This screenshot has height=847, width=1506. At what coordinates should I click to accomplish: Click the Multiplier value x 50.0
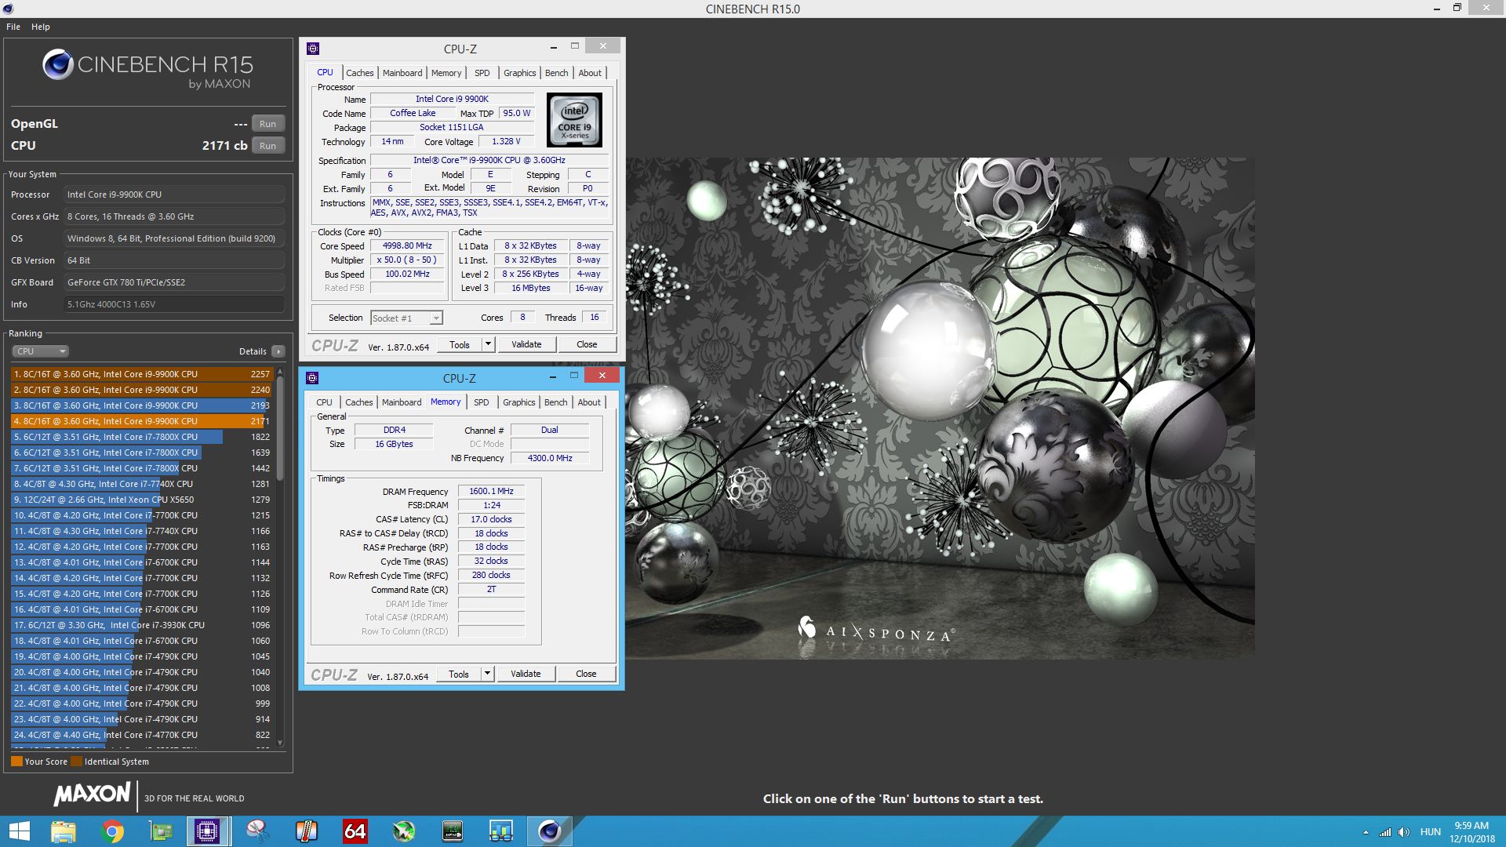pyautogui.click(x=407, y=260)
